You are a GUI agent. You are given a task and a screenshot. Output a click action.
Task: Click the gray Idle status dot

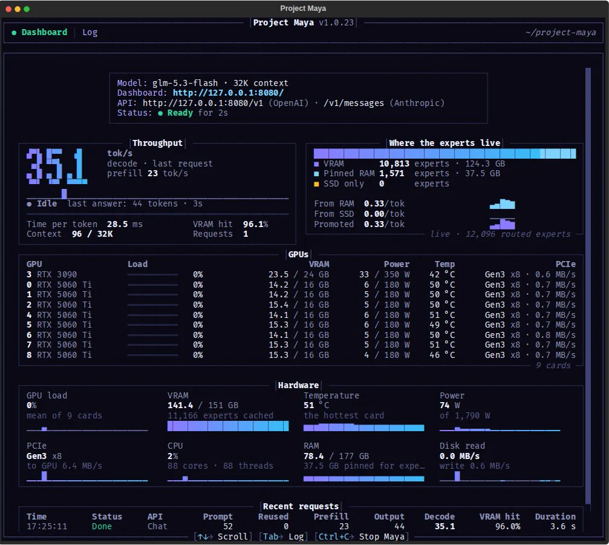(x=29, y=204)
